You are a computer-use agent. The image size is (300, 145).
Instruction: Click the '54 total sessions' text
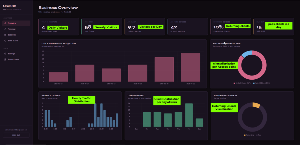coord(177,31)
